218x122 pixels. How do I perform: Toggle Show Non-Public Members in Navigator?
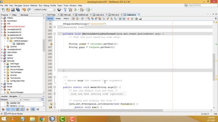click(17, 109)
